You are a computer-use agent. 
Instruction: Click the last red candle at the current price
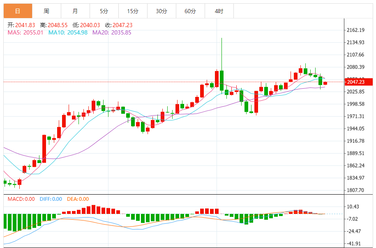(325, 83)
